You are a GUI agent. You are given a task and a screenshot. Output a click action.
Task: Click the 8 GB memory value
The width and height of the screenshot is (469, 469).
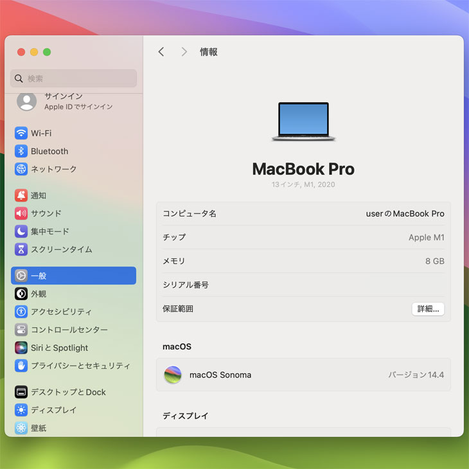434,261
